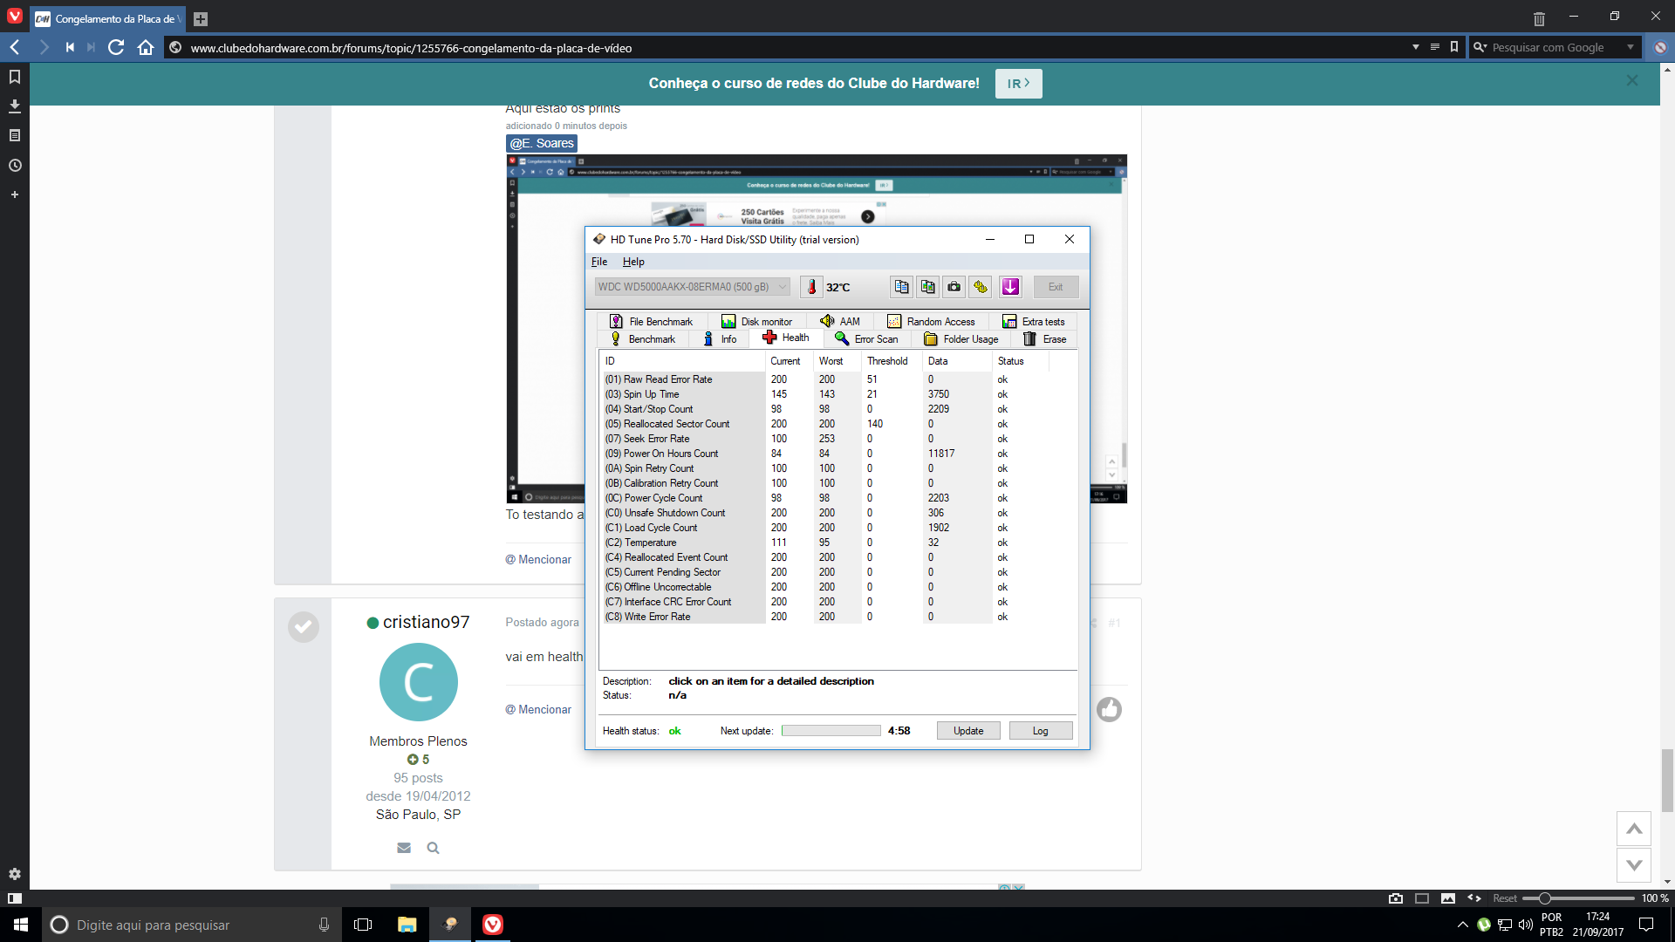Click the IR button on the banner

(1018, 84)
